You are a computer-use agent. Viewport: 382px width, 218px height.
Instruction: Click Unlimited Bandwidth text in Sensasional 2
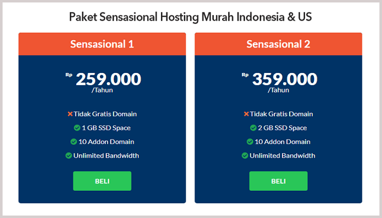coord(283,155)
